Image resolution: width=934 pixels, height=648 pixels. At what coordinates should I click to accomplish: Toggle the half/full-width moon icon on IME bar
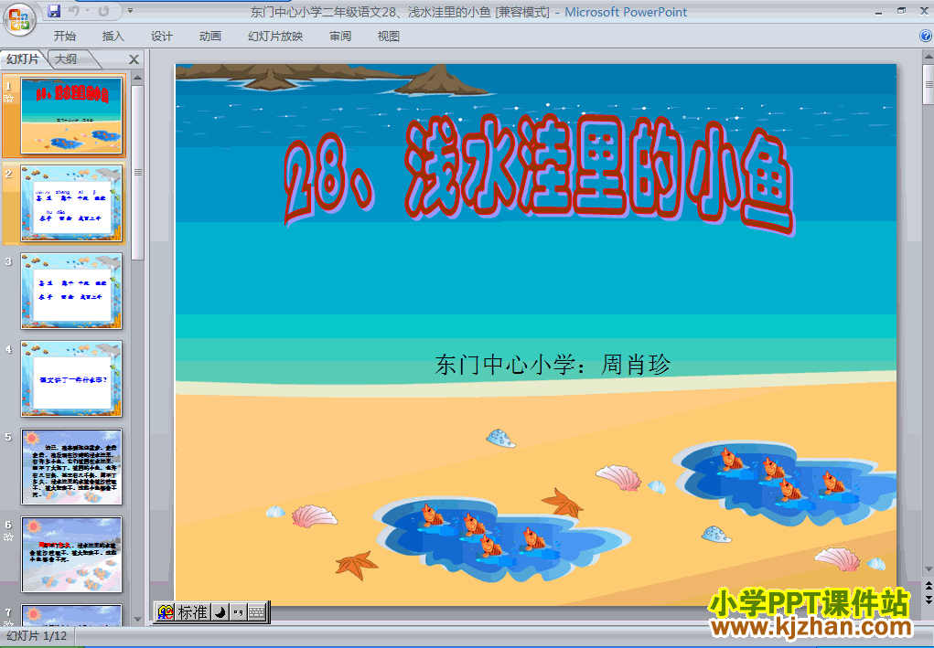pos(220,611)
